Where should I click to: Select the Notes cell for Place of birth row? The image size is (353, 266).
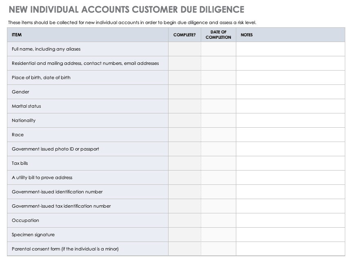coord(291,78)
